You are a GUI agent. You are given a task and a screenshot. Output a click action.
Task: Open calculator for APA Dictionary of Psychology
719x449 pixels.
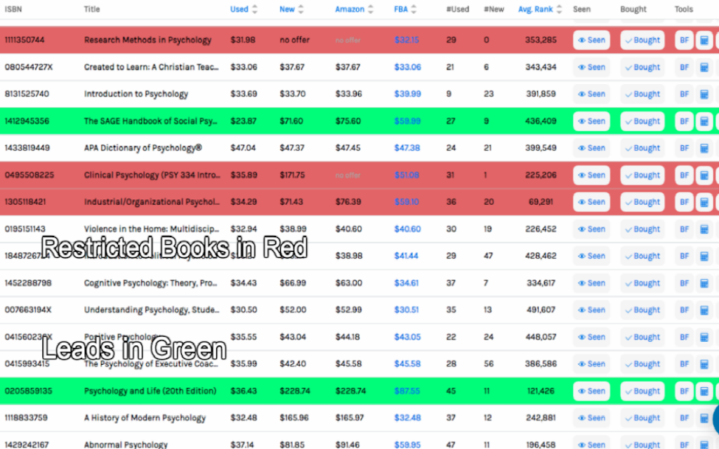(704, 149)
